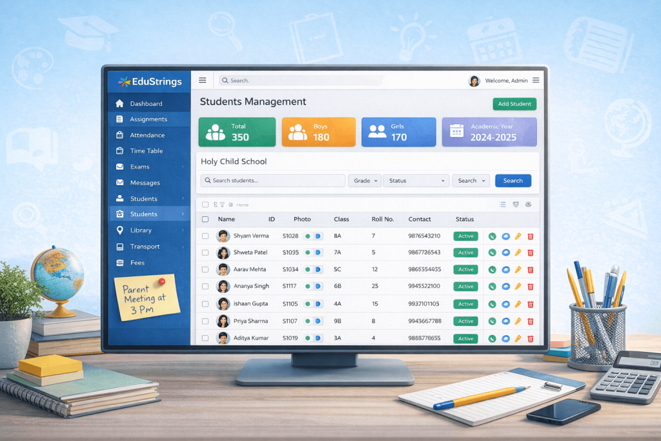661x441 pixels.
Task: Click the list view icon above the table
Action: pyautogui.click(x=503, y=205)
